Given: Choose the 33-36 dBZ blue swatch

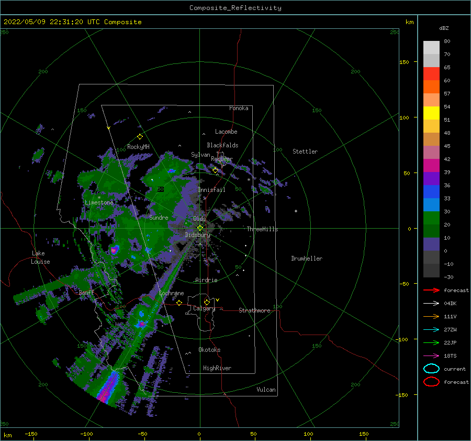Looking at the screenshot, I should (431, 192).
